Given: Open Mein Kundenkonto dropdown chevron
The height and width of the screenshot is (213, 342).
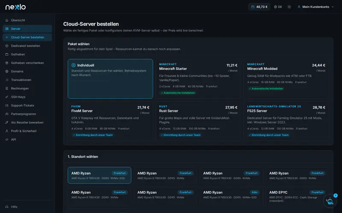Looking at the screenshot, I should [333, 7].
